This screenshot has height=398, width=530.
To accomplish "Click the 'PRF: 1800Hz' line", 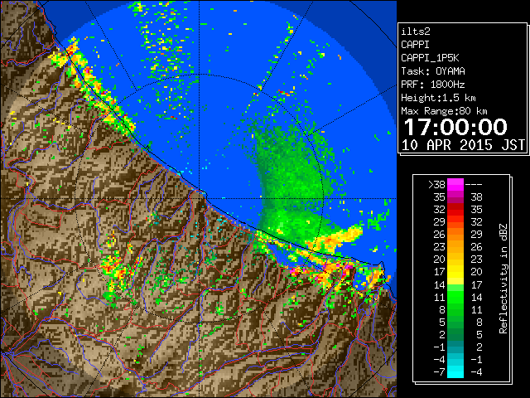I will coord(432,85).
